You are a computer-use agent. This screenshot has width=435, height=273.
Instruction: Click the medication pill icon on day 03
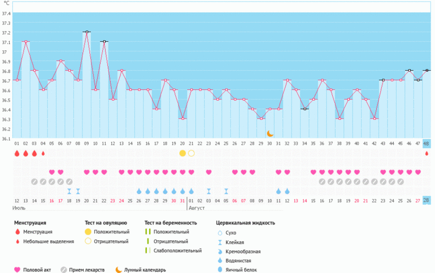[x=34, y=181]
